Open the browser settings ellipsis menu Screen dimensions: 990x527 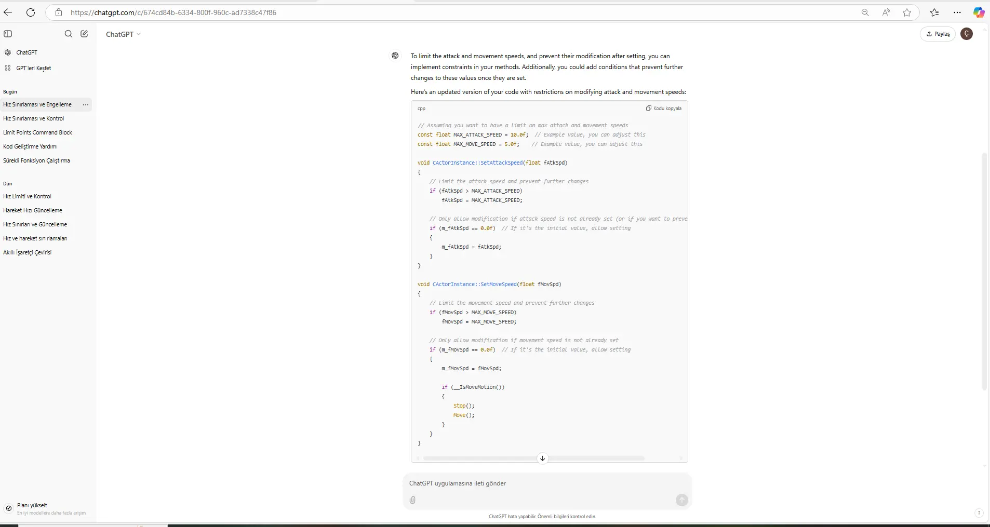point(957,12)
